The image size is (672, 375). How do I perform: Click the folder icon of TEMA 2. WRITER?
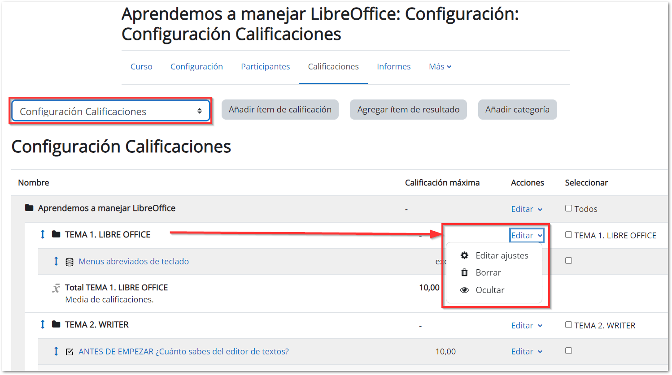coord(56,324)
